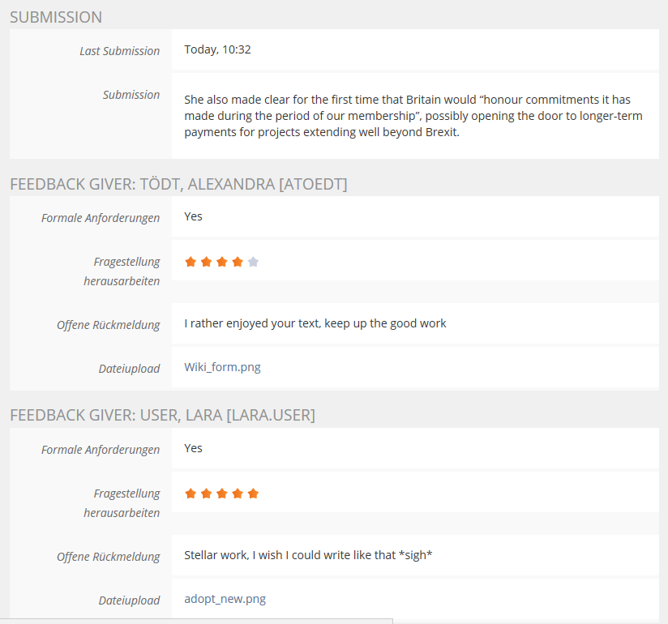Click the SUBMISSION section heading
Image resolution: width=668 pixels, height=624 pixels.
[x=56, y=17]
